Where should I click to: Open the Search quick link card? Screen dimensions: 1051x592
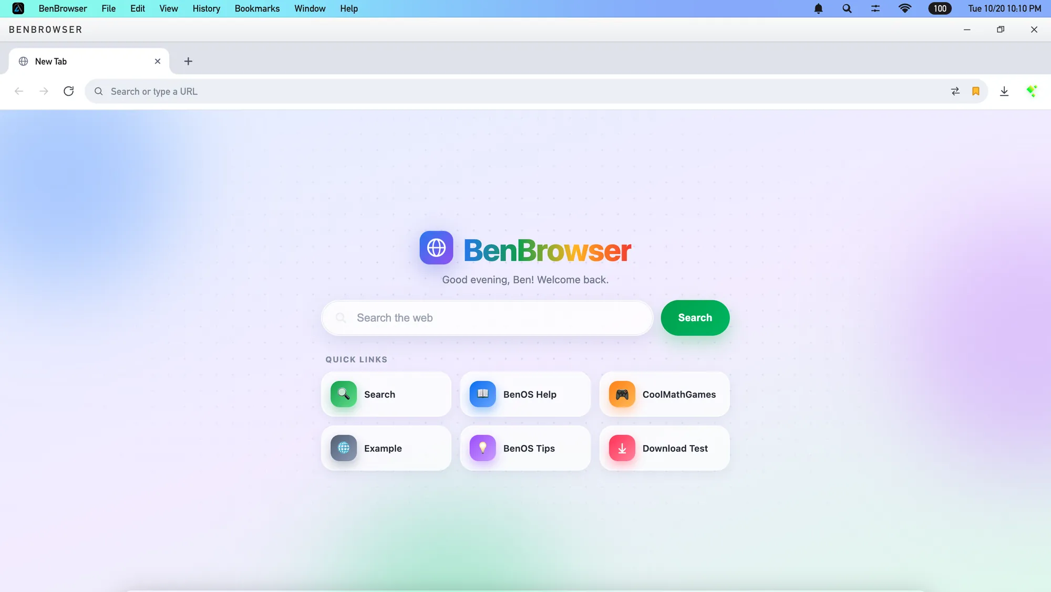(386, 394)
